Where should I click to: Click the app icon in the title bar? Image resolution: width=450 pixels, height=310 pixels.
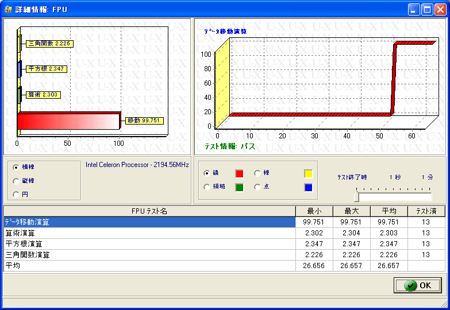(x=8, y=10)
